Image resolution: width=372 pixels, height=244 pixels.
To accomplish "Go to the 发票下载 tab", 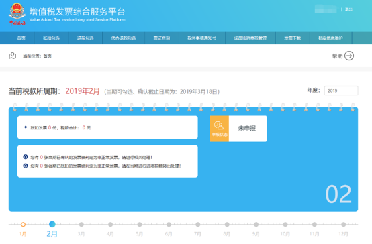I will (x=293, y=38).
